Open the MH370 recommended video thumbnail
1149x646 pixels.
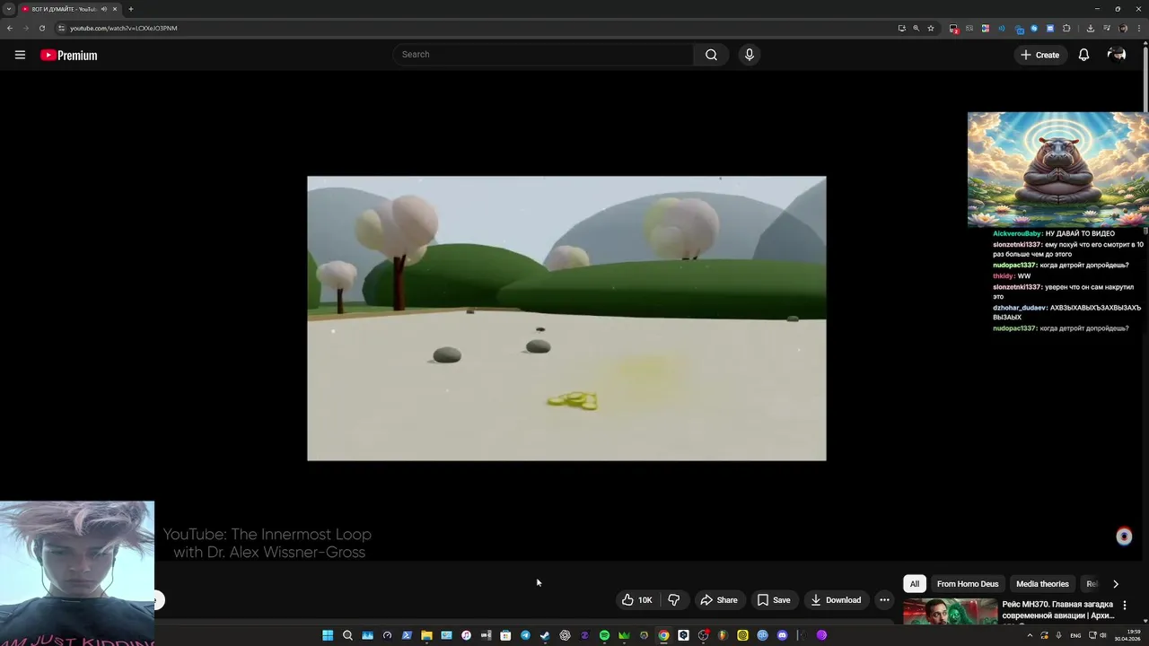950,612
